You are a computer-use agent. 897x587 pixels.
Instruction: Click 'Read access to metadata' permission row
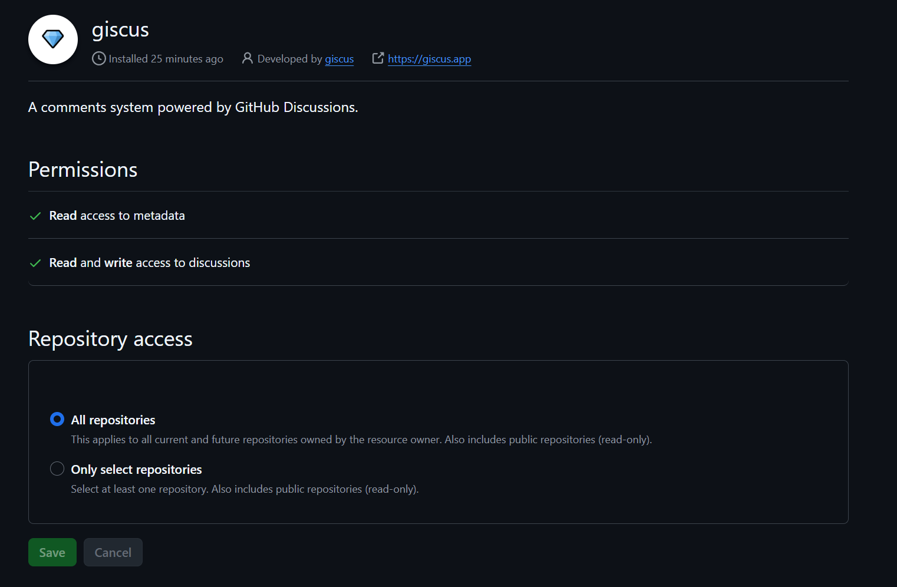[x=438, y=215]
